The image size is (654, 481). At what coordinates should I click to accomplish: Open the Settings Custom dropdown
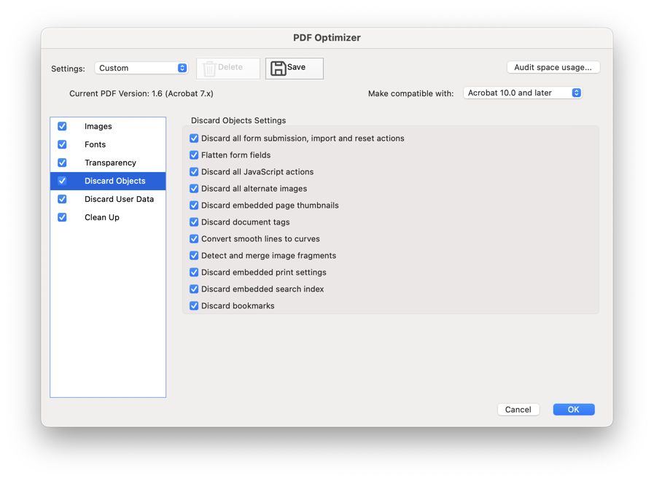click(x=141, y=68)
